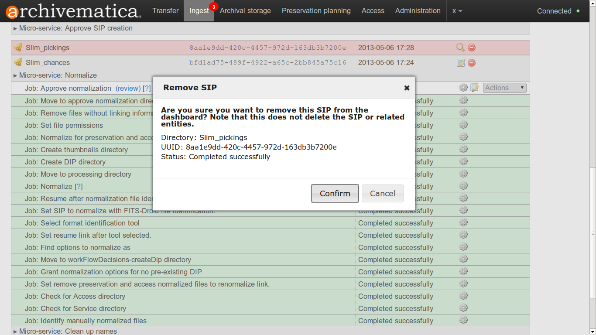This screenshot has width=596, height=335.
Task: Click notepad icon beside the Actions dropdown
Action: click(475, 88)
